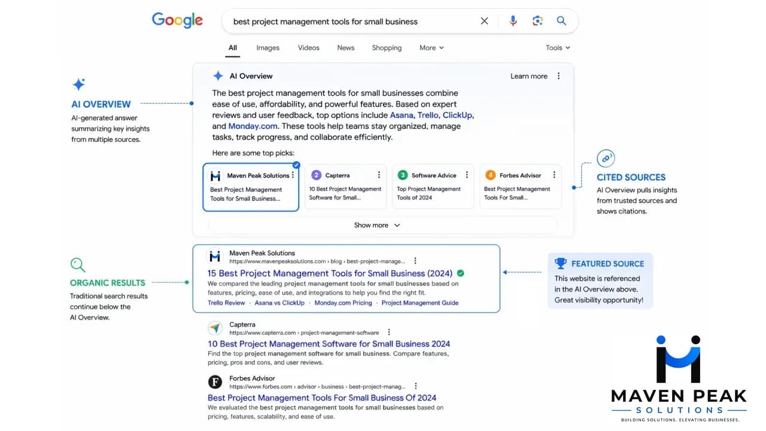Click the Capterra favicon in results
Screen dimensions: 766x431
pyautogui.click(x=215, y=328)
